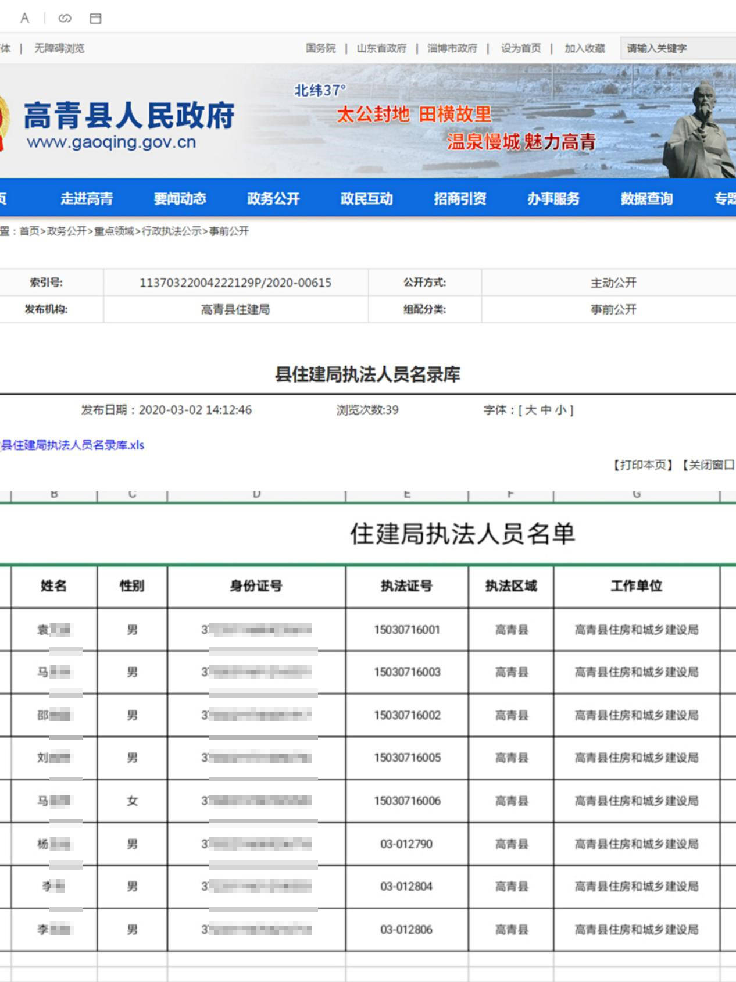Open the 招商引资 nav menu
The image size is (736, 982).
(x=460, y=199)
